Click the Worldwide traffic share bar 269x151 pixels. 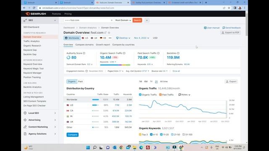(95, 99)
